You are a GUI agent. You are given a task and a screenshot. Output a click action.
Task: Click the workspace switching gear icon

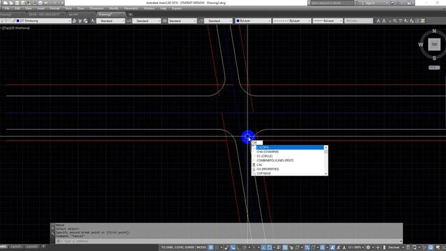tap(368, 248)
